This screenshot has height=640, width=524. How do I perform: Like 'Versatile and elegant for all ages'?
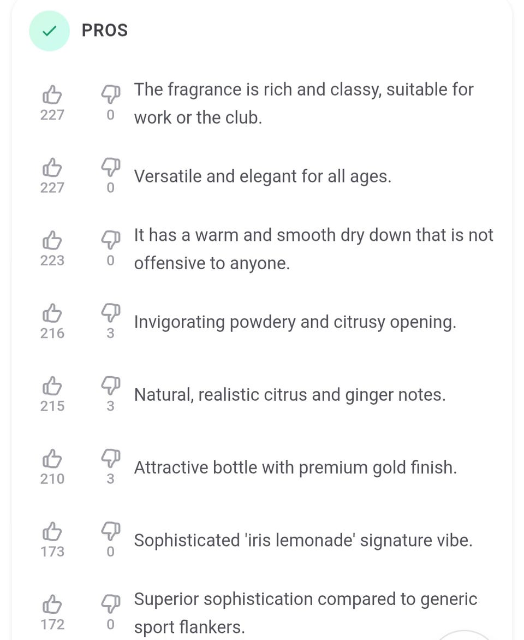(x=52, y=167)
